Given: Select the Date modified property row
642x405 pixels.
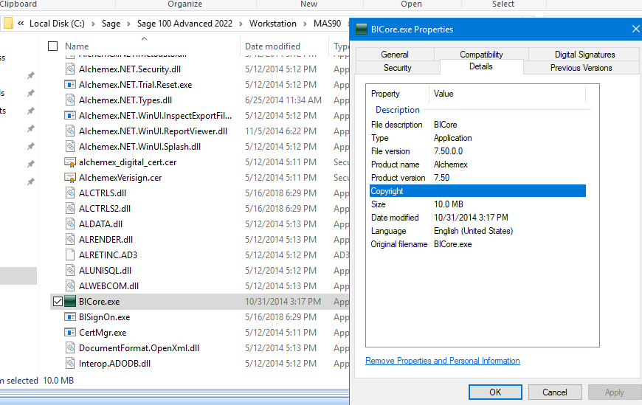Looking at the screenshot, I should click(x=478, y=218).
